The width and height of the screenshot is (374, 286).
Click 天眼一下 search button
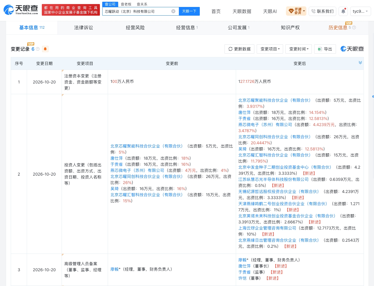click(189, 11)
